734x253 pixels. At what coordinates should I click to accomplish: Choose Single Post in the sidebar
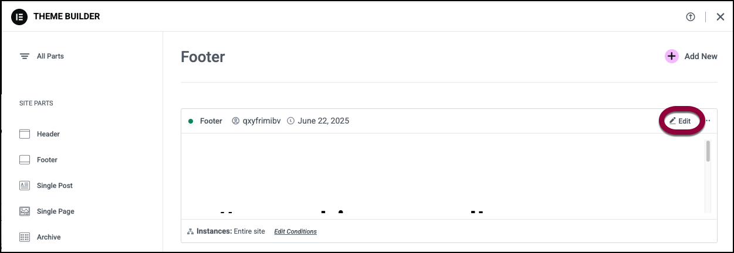click(x=55, y=186)
